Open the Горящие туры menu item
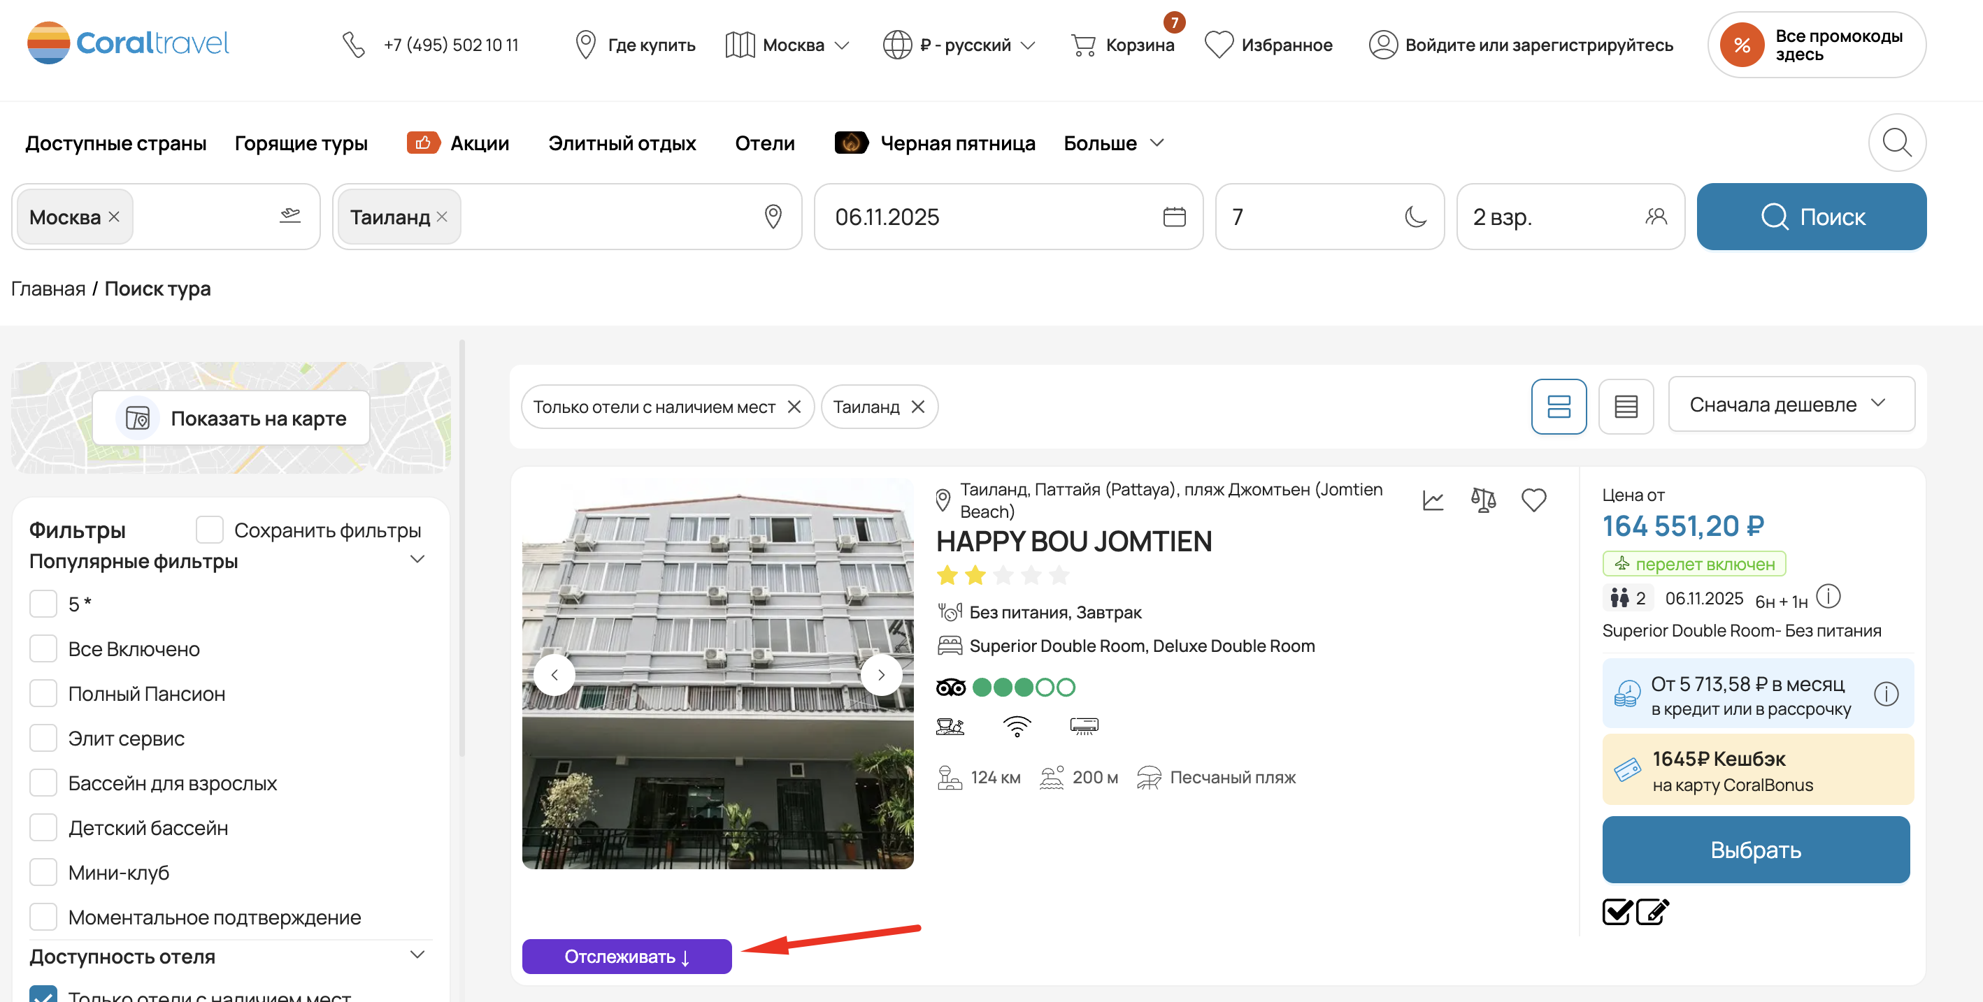 click(x=301, y=143)
